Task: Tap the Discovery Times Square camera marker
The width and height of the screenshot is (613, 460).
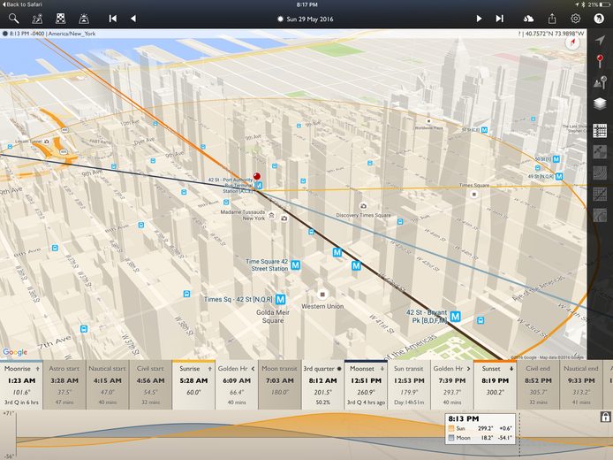Action: tap(363, 206)
